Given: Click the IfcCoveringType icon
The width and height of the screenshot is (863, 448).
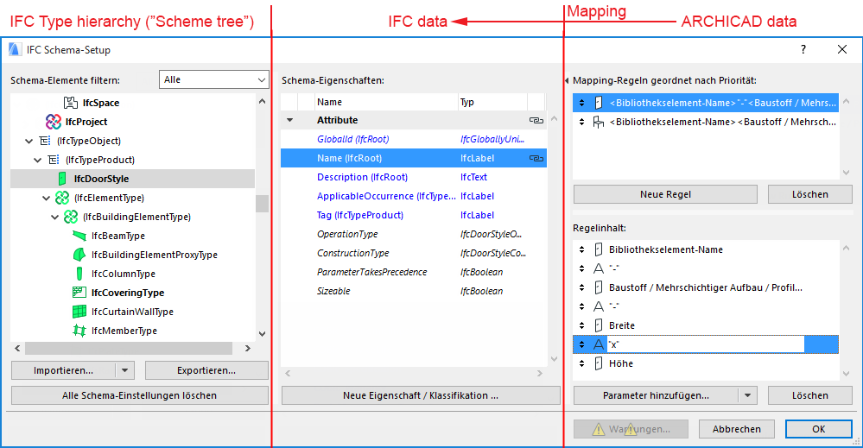Looking at the screenshot, I should point(79,293).
